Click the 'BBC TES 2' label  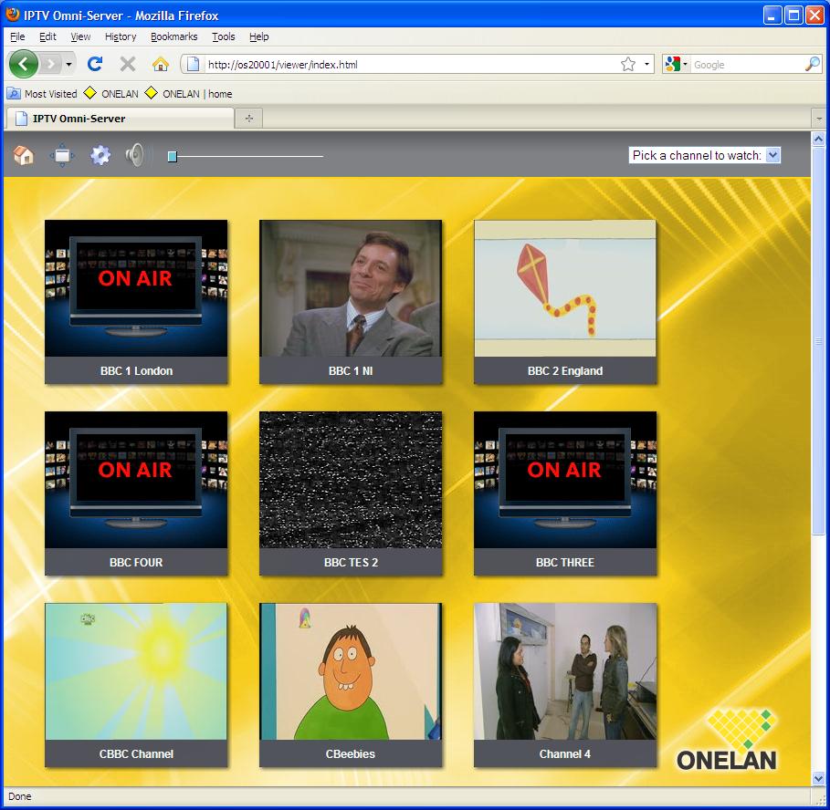351,562
